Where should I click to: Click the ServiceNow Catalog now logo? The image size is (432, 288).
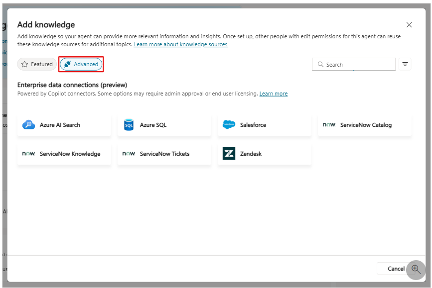click(329, 125)
